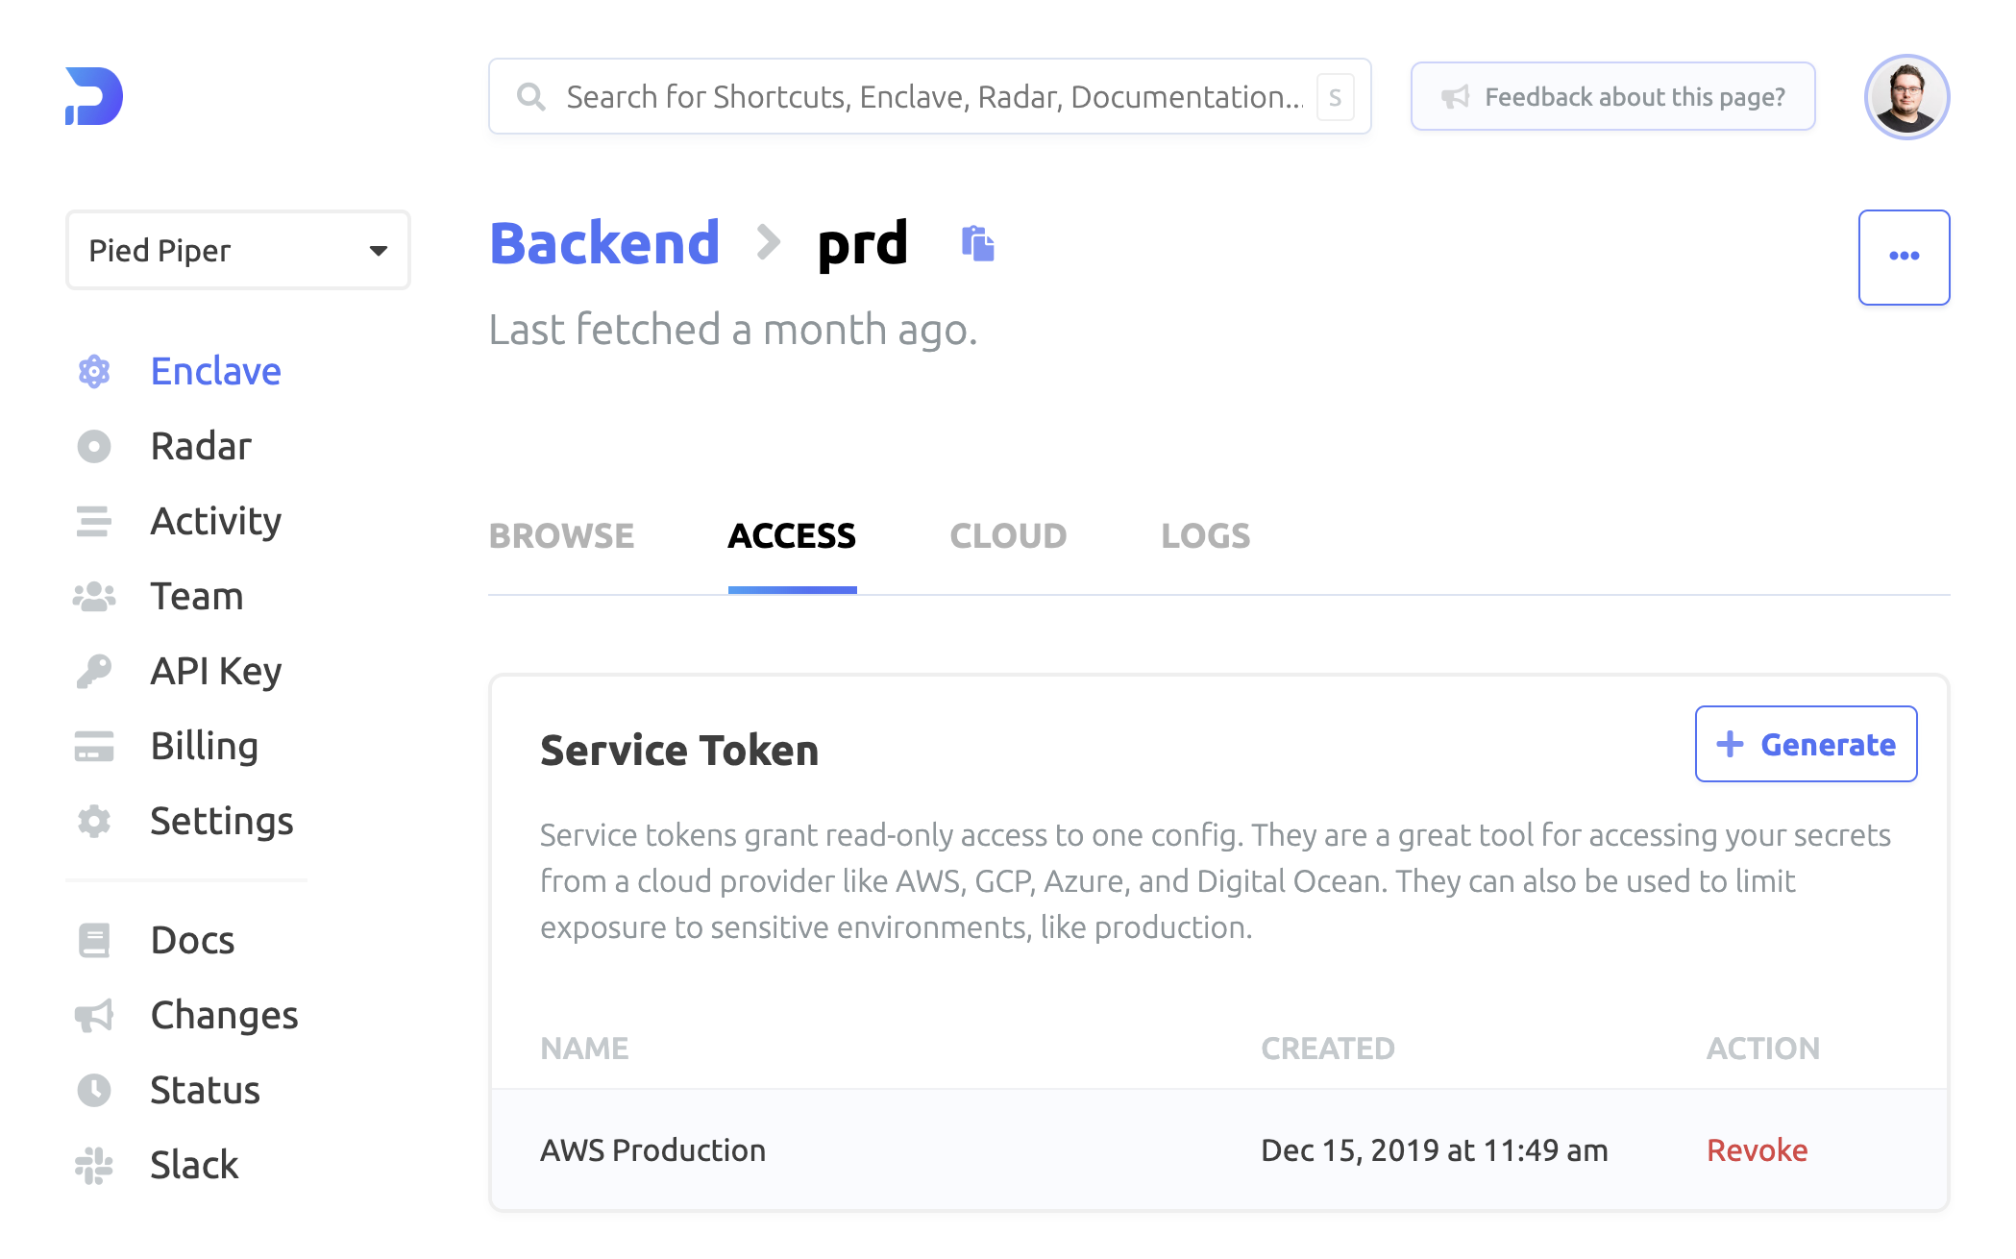Click the Billing credit card icon
The image size is (2016, 1259).
(94, 747)
